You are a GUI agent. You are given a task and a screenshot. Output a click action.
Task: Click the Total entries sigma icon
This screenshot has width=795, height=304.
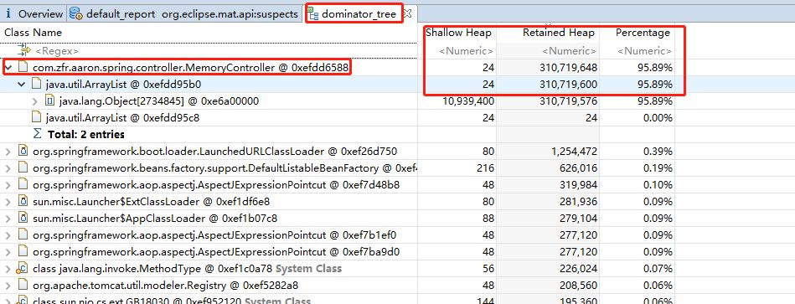click(x=37, y=134)
